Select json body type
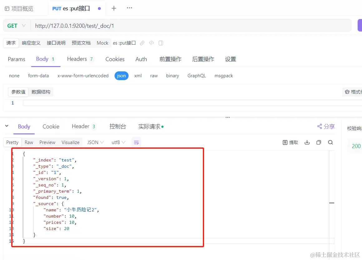Screen dimensions: 362x260 pyautogui.click(x=121, y=76)
